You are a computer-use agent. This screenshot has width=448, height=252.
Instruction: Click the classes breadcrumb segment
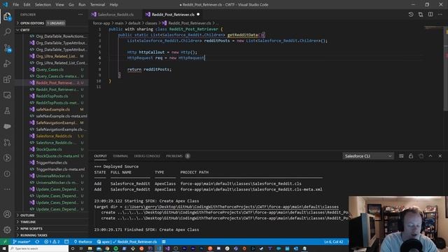151,23
